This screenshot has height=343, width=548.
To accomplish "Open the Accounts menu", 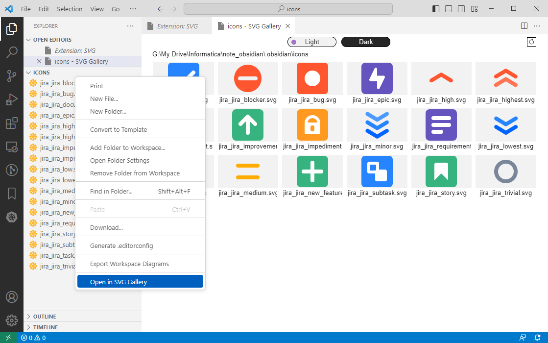I will tap(12, 297).
